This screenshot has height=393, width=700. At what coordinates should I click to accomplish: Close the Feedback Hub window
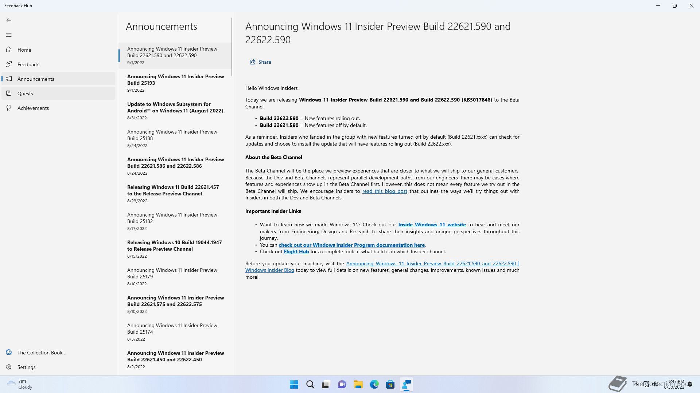click(692, 6)
